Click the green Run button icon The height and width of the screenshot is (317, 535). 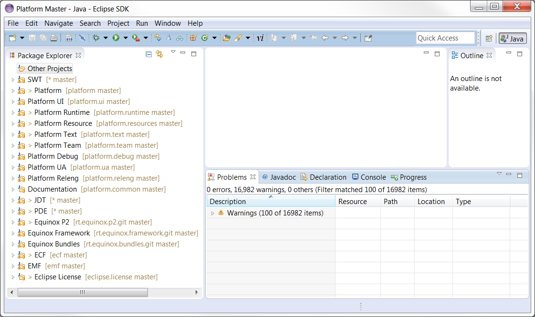pos(116,38)
